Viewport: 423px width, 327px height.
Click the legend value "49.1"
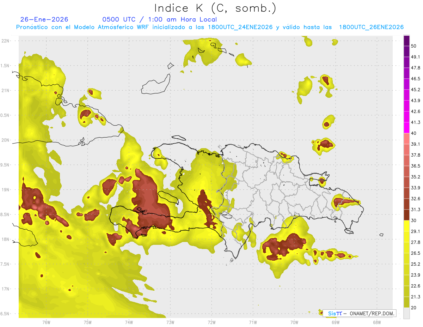416,57
